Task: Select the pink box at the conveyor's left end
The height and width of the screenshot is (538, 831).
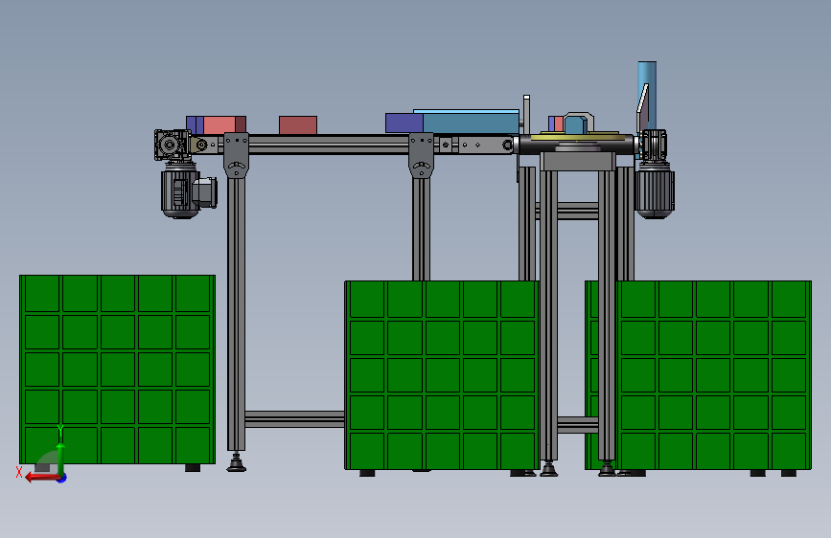Action: tap(219, 125)
